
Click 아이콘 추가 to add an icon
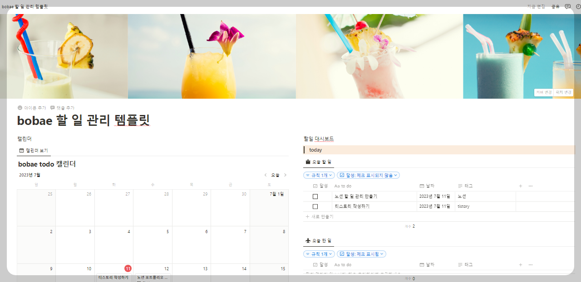coord(32,108)
